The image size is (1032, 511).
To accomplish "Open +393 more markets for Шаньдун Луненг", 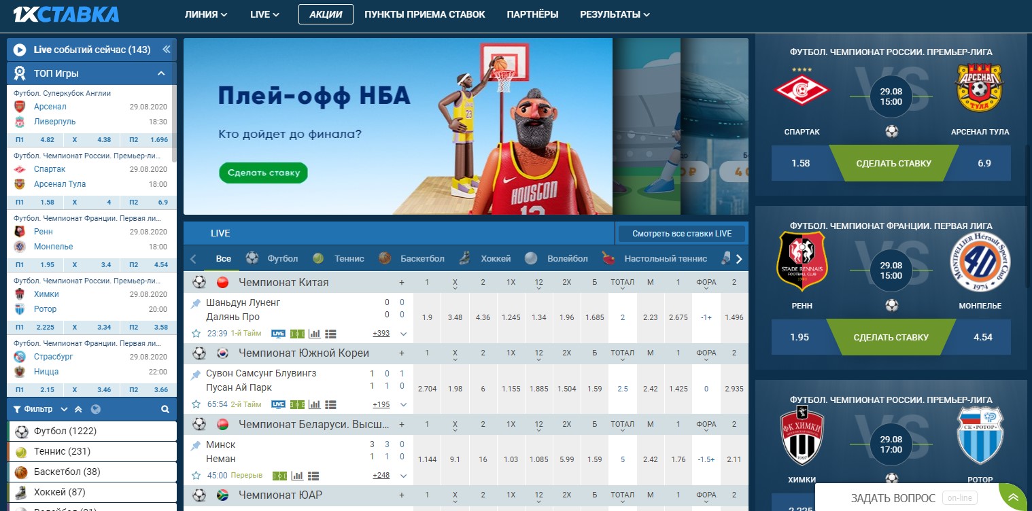I will (x=381, y=334).
